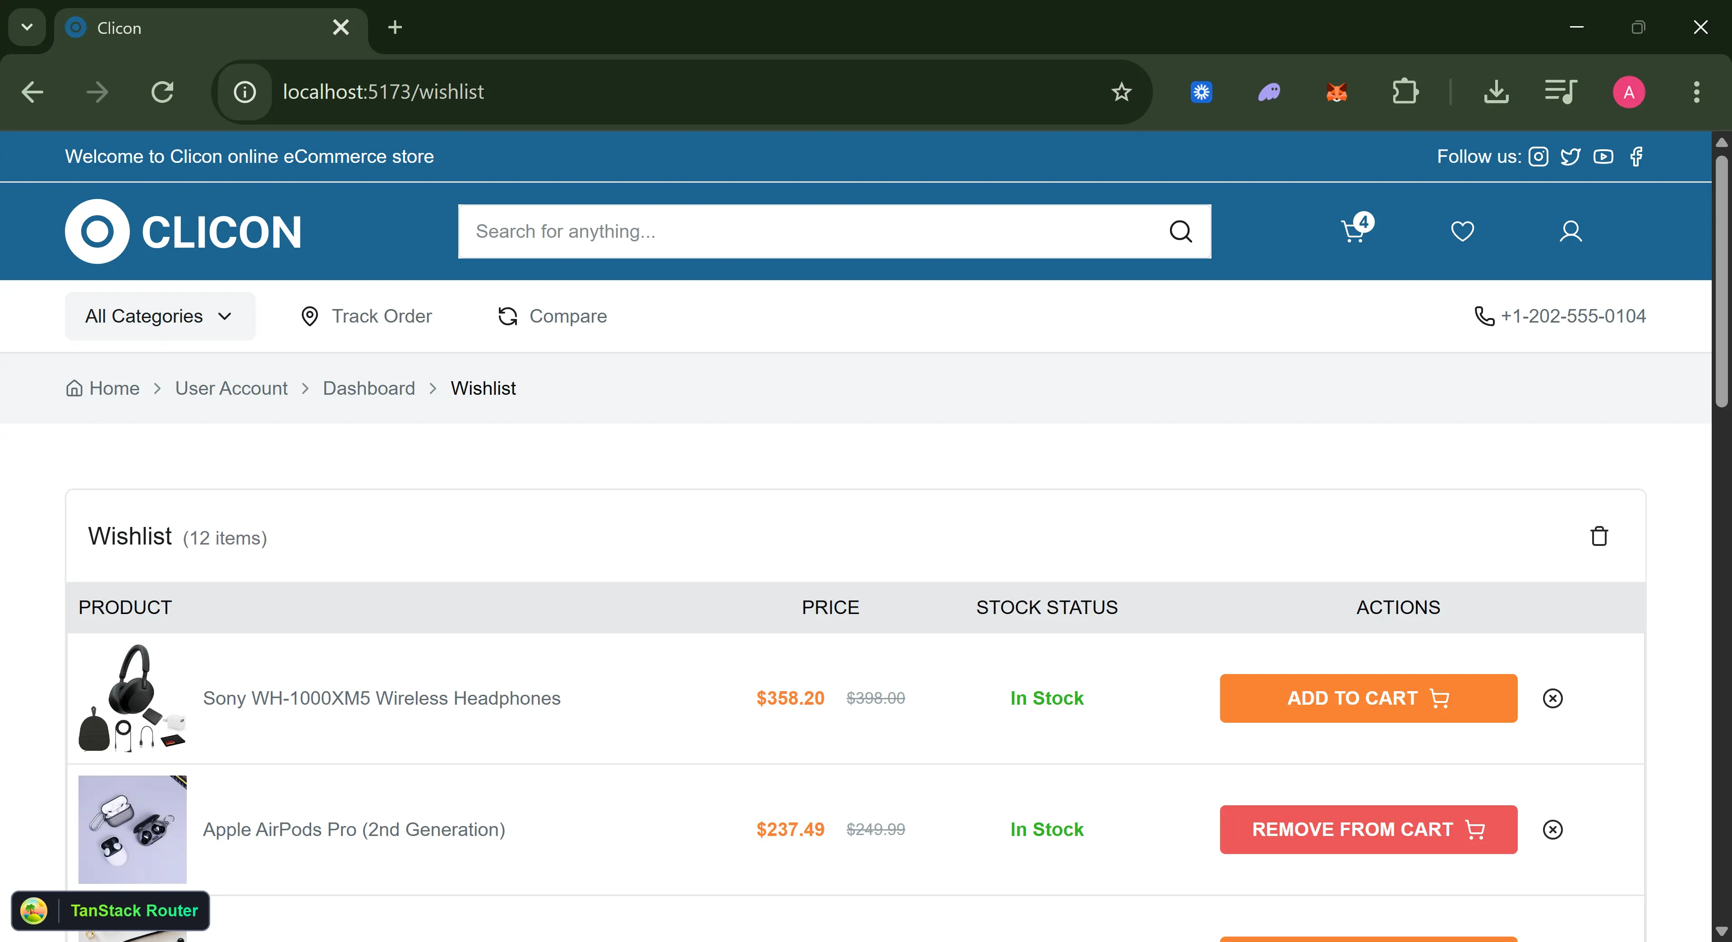Click the $358.20 price

(x=790, y=698)
